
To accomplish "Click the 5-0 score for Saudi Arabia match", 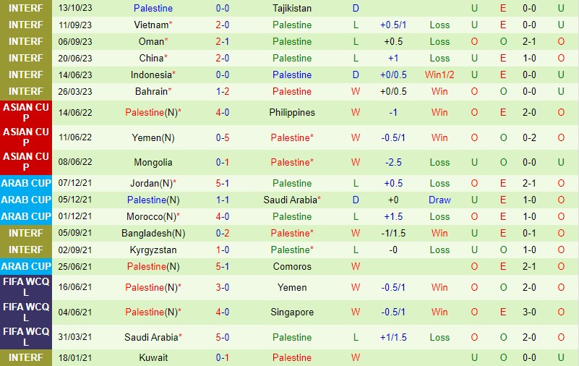I will pyautogui.click(x=223, y=337).
